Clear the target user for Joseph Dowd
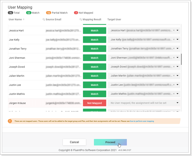192x156 pixels. (174, 67)
